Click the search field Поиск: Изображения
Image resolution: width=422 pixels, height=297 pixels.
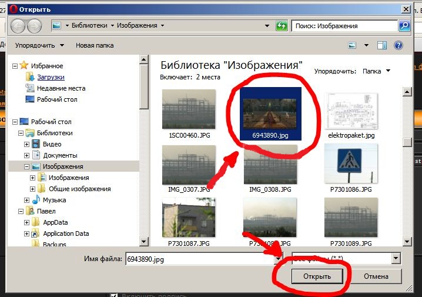(x=344, y=26)
